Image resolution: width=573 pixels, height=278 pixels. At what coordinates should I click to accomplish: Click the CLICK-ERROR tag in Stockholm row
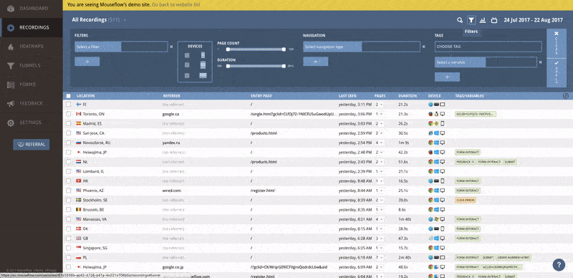pyautogui.click(x=465, y=200)
